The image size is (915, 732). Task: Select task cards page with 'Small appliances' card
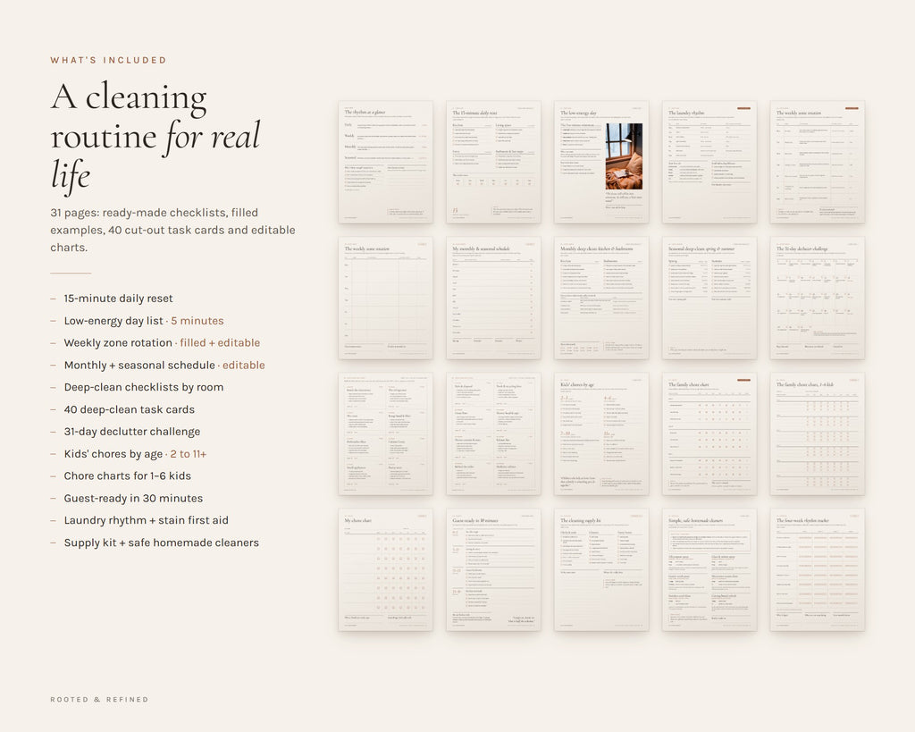coord(386,433)
